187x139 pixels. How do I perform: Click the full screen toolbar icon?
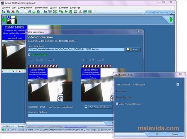55,12
